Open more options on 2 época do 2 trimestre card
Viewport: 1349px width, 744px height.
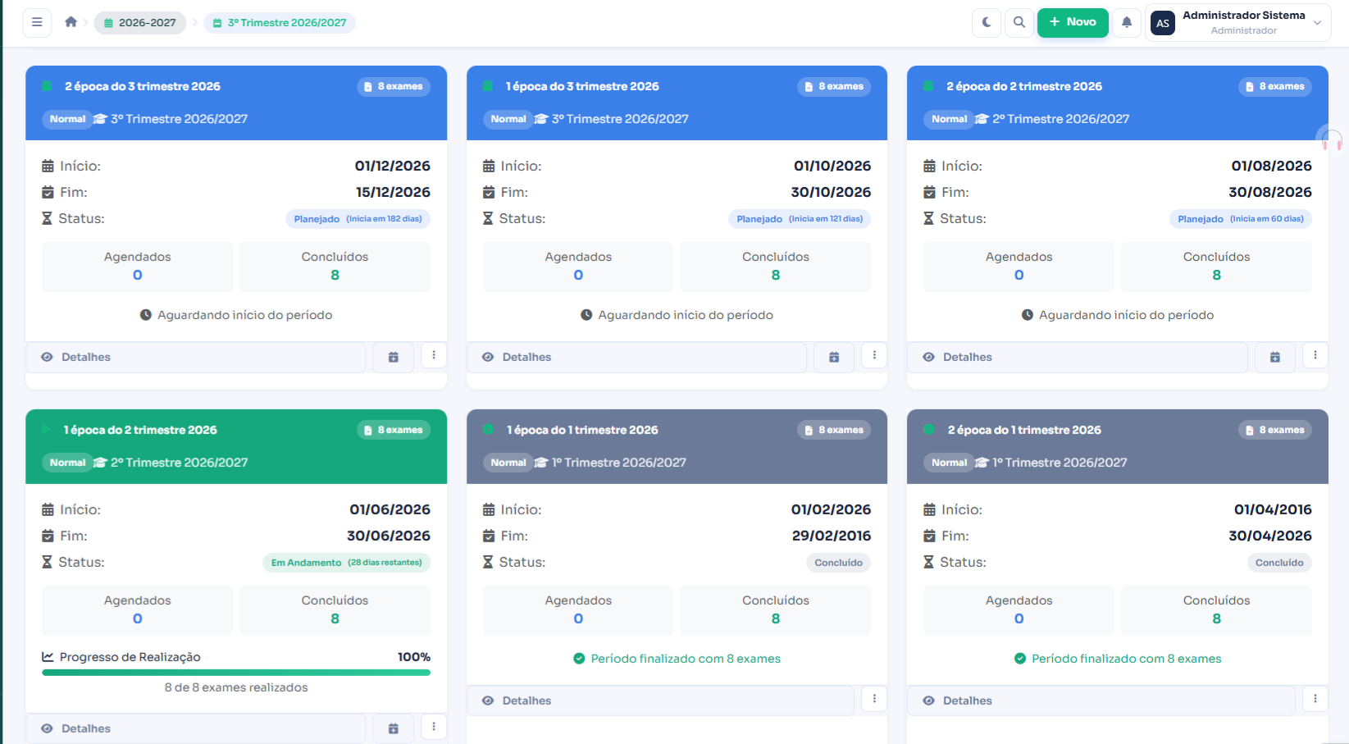[x=1315, y=355]
